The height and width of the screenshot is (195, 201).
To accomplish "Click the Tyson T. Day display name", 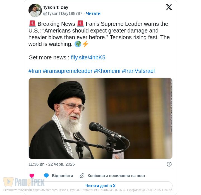I will [56, 7].
